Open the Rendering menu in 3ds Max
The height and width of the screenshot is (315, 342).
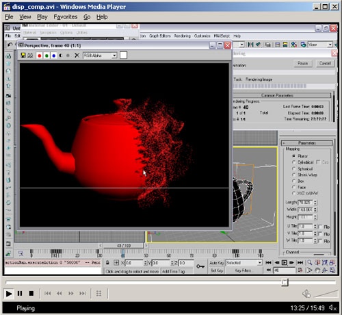tap(182, 36)
